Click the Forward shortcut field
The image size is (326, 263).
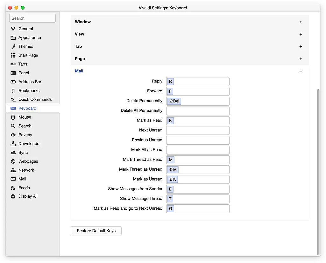(x=198, y=91)
